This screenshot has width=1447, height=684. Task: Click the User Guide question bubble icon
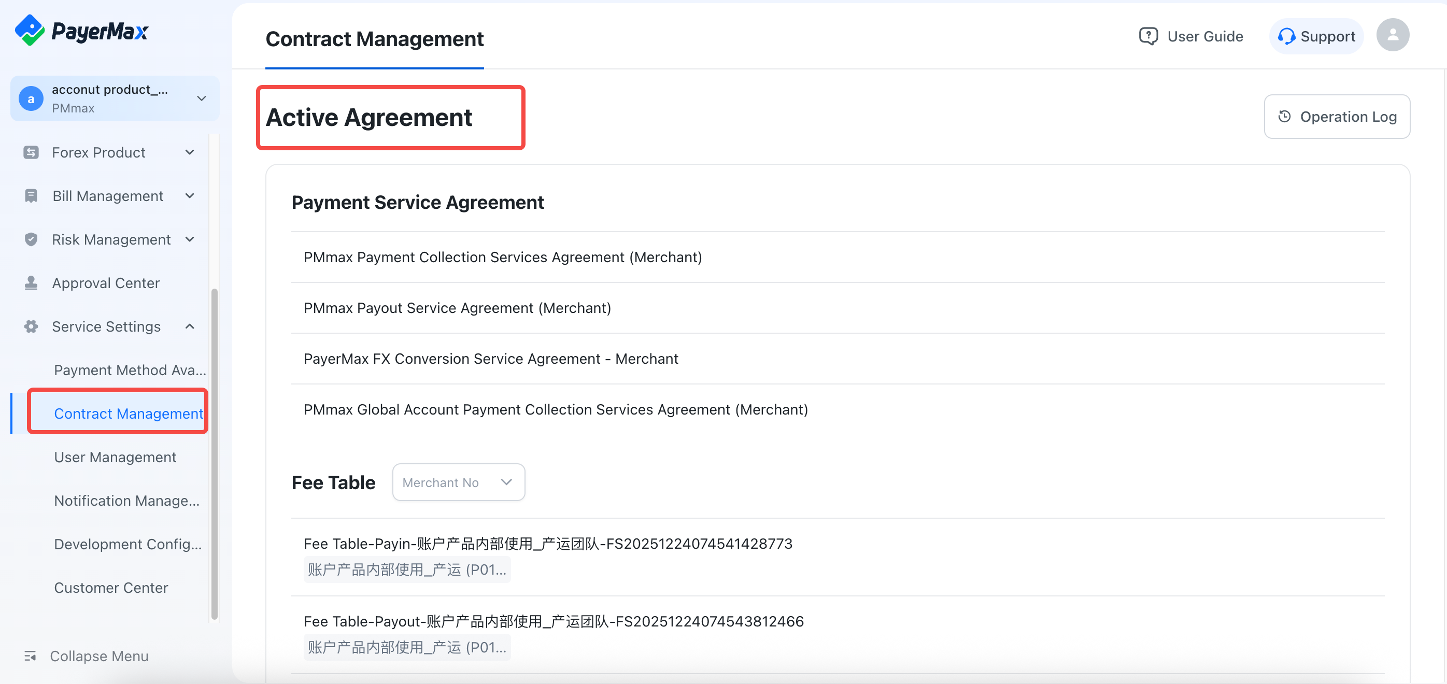point(1148,36)
